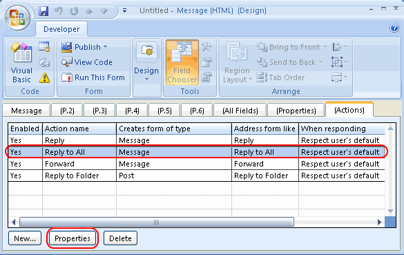Expand the Bring to Front dropdown arrow
Viewport: 404px width, 255px height.
coord(325,47)
